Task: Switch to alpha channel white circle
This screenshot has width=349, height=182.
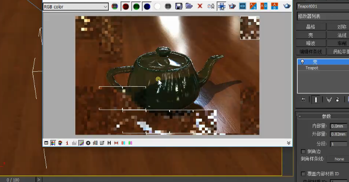Action: click(157, 7)
